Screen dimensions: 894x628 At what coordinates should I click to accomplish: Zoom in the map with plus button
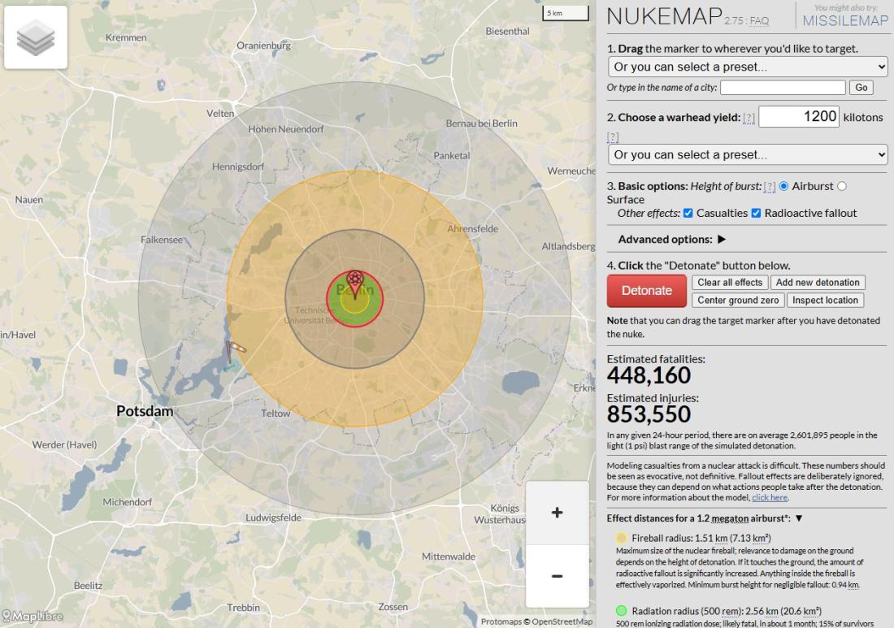557,513
